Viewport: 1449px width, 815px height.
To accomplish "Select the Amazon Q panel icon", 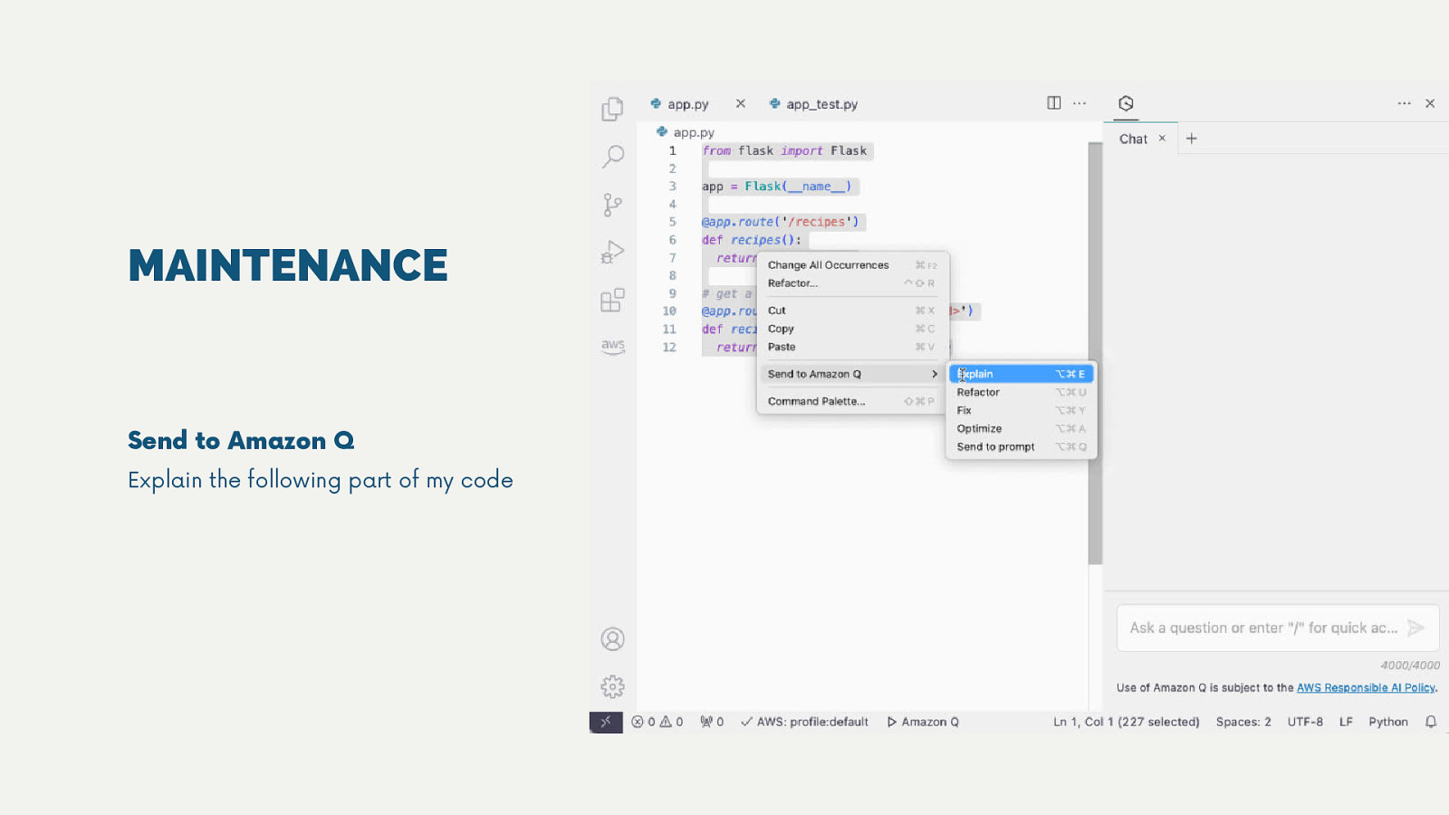I will point(1126,103).
